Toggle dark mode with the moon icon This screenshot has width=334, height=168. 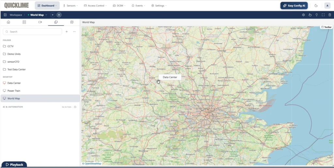(316, 6)
